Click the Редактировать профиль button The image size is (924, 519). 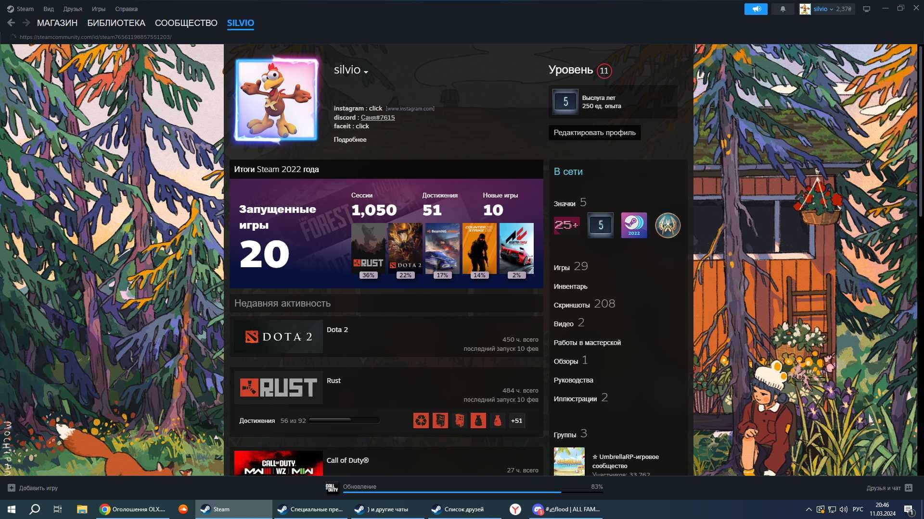click(594, 133)
